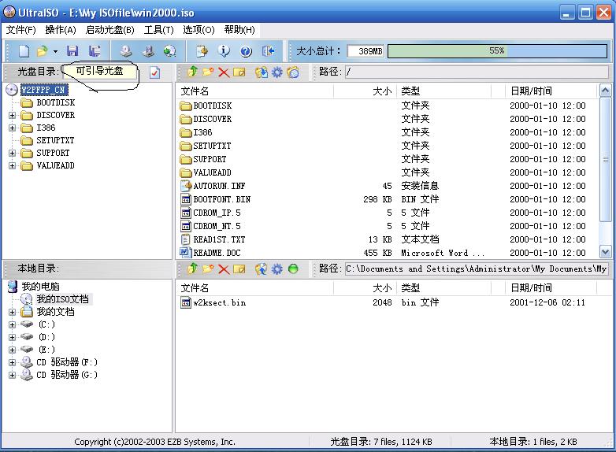
Task: Click the Properties info icon
Action: point(224,51)
